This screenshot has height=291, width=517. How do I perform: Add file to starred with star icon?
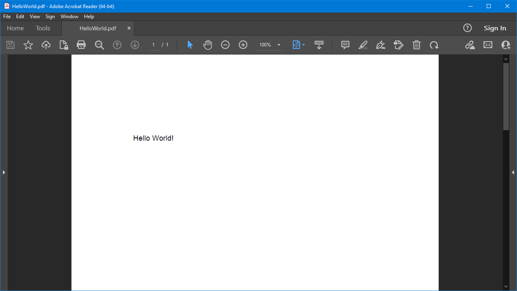click(28, 45)
